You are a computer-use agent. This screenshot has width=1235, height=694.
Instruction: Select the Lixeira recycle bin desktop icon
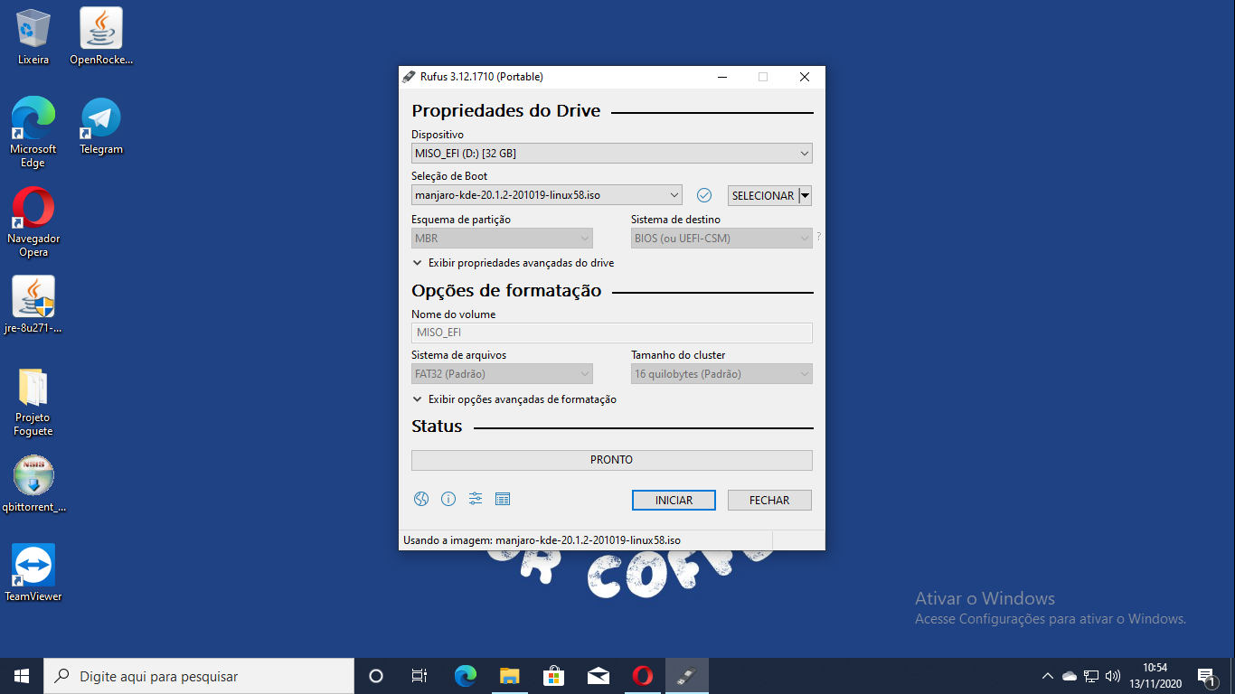click(33, 37)
